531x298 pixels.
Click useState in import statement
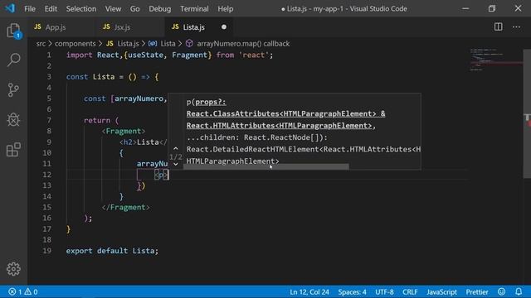[x=146, y=55]
